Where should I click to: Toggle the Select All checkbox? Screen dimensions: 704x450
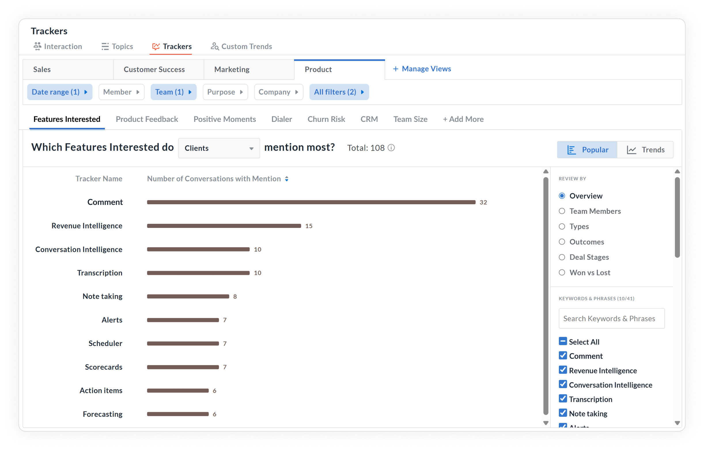[563, 341]
